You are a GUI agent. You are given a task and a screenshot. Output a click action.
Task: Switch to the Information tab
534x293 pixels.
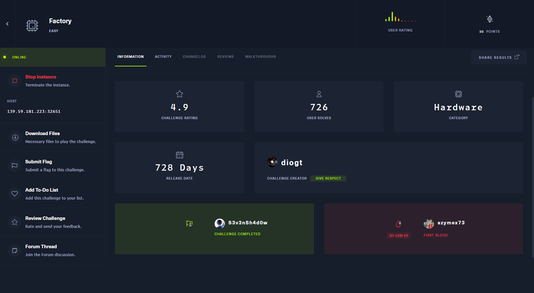pyautogui.click(x=131, y=57)
